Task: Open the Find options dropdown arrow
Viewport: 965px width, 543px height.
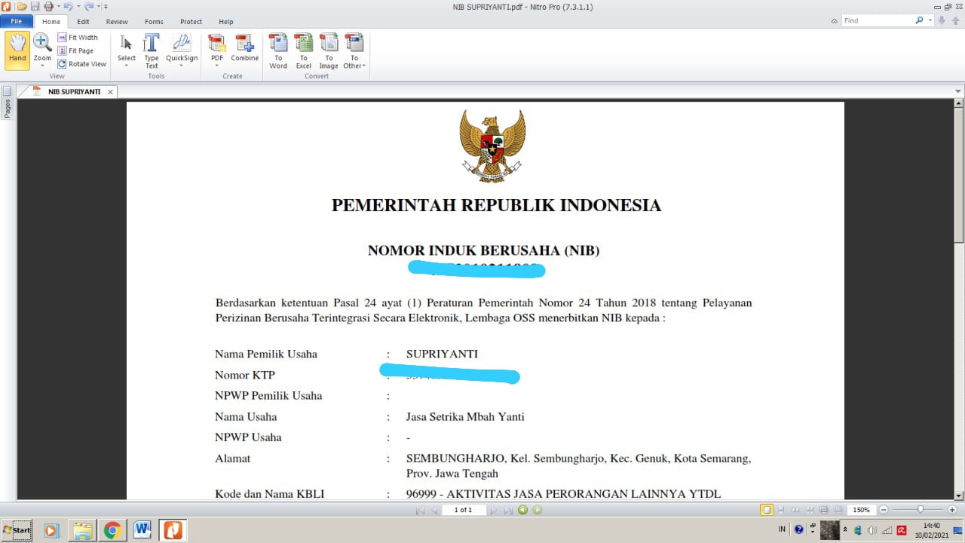Action: click(x=930, y=20)
